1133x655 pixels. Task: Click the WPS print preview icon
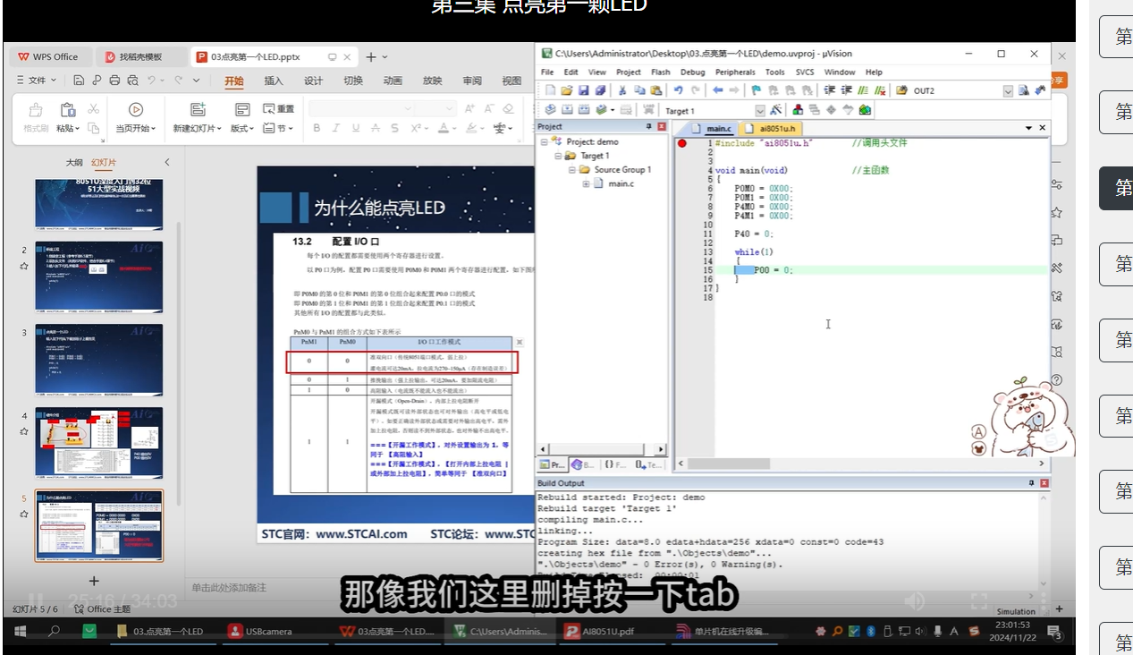132,81
